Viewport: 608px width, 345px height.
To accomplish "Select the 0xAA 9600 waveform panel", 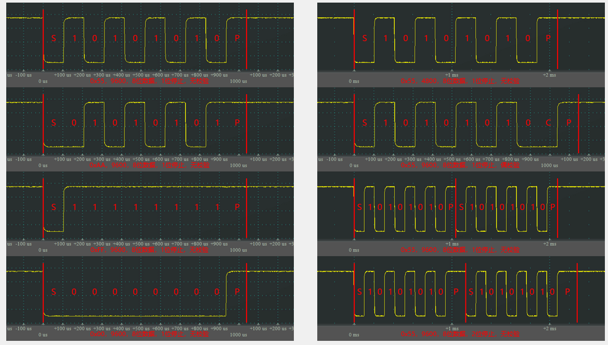I will click(150, 129).
